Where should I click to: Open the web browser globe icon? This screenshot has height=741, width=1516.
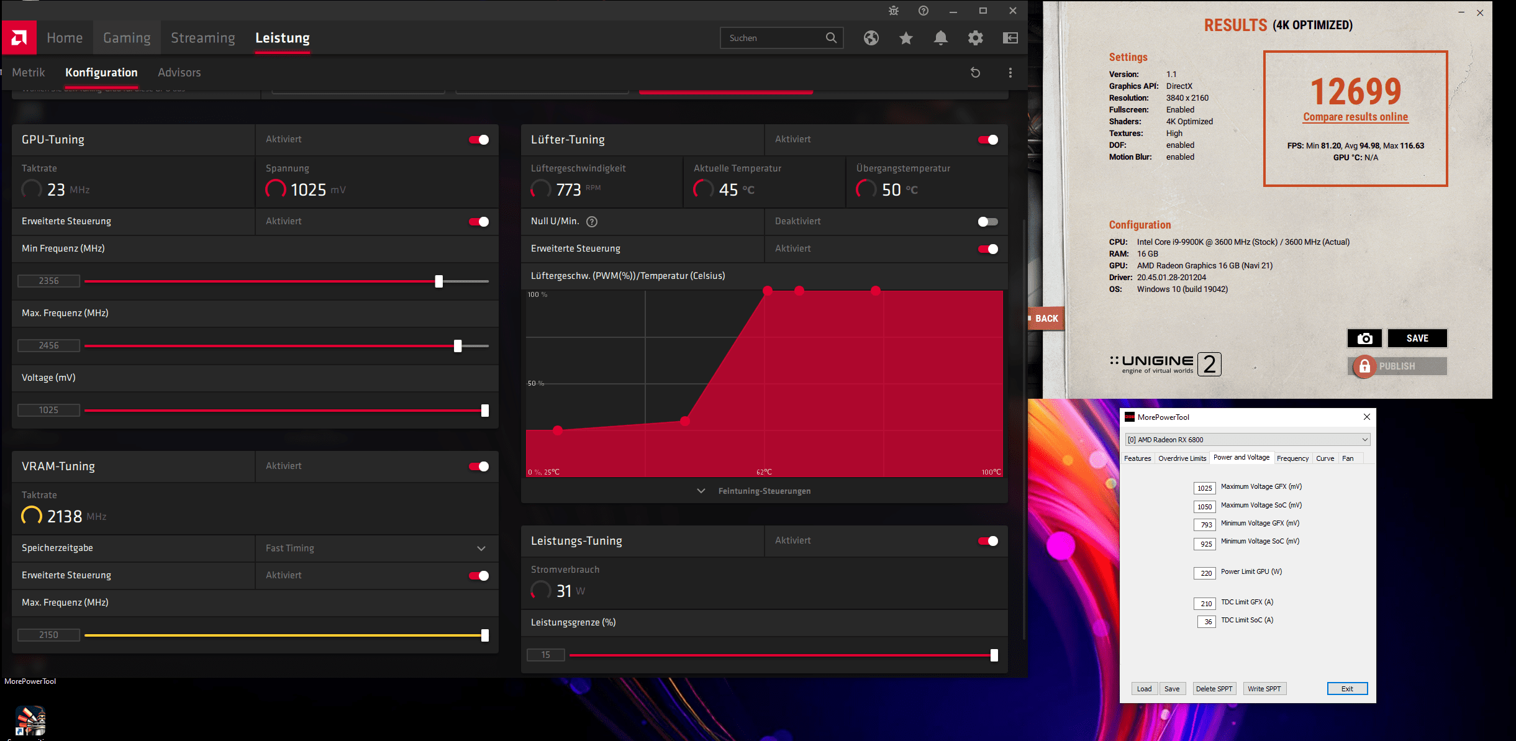(871, 38)
